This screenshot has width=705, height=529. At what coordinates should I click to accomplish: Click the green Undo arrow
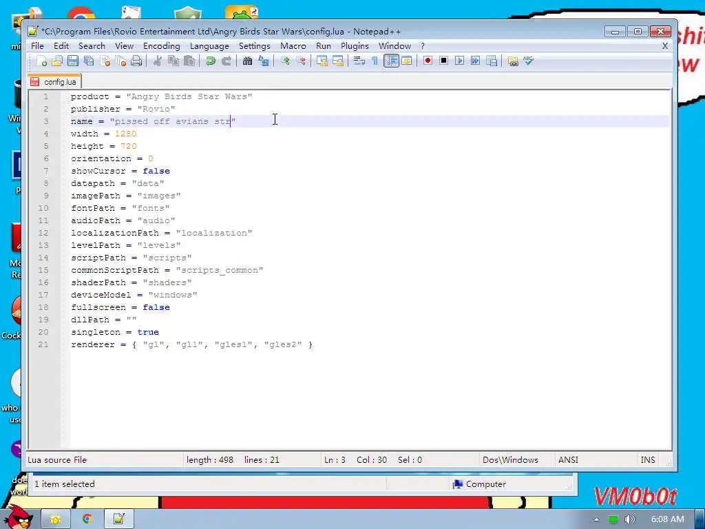[x=210, y=61]
